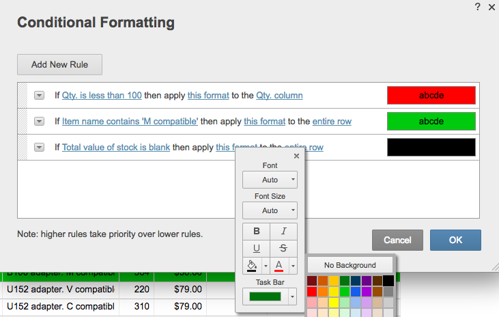Pick the navy blue swatch

[x=356, y=281]
